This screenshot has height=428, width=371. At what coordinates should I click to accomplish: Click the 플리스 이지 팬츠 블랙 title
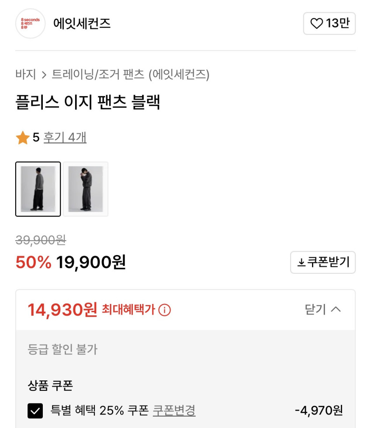(88, 103)
